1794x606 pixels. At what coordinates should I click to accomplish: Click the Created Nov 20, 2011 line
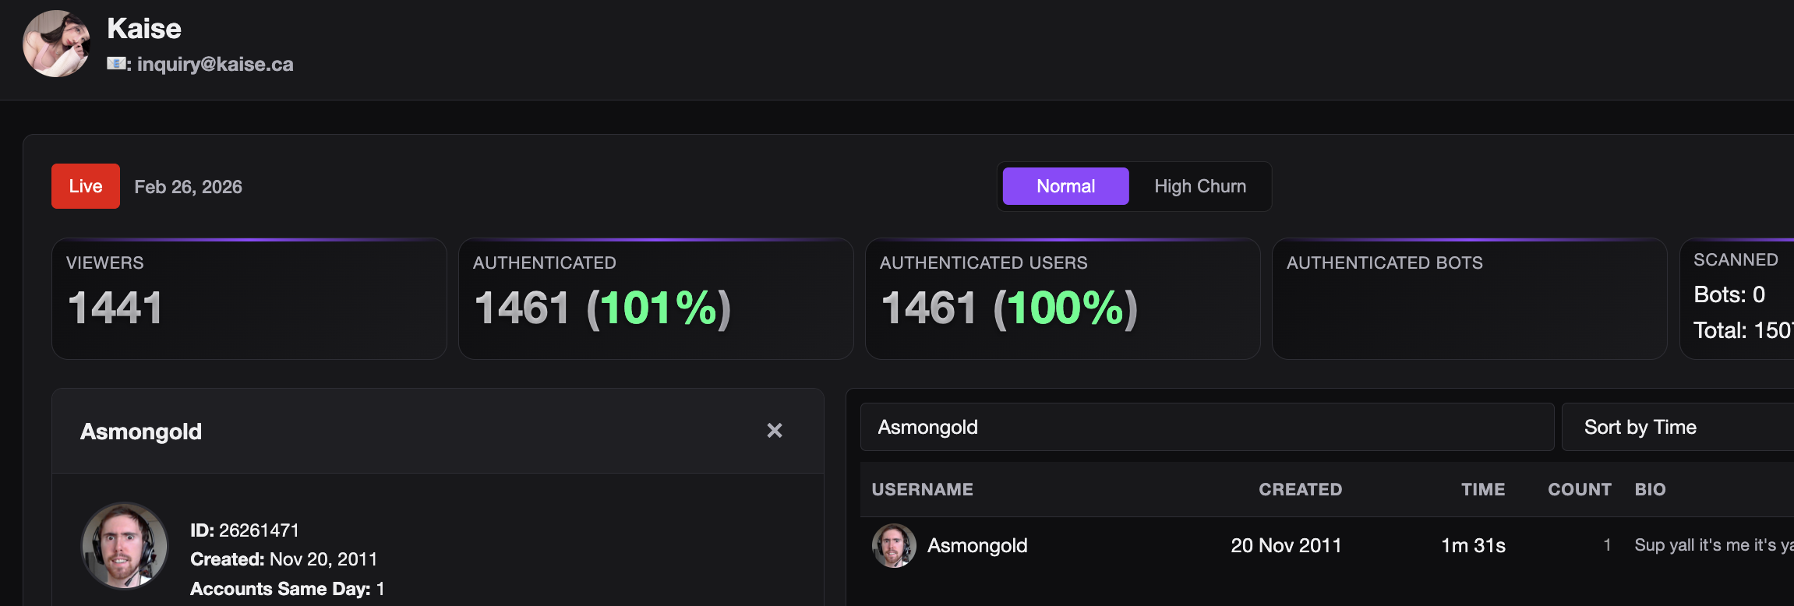pos(284,559)
